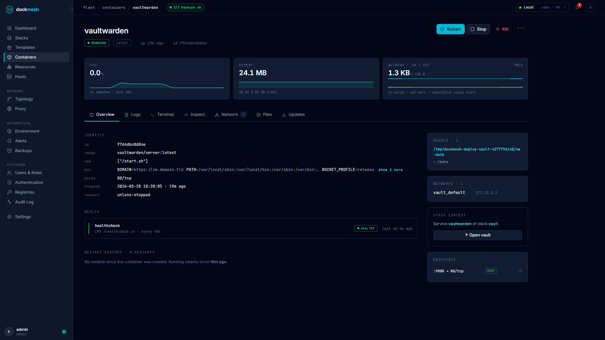Open the Network tab
This screenshot has width=605, height=340.
point(231,115)
